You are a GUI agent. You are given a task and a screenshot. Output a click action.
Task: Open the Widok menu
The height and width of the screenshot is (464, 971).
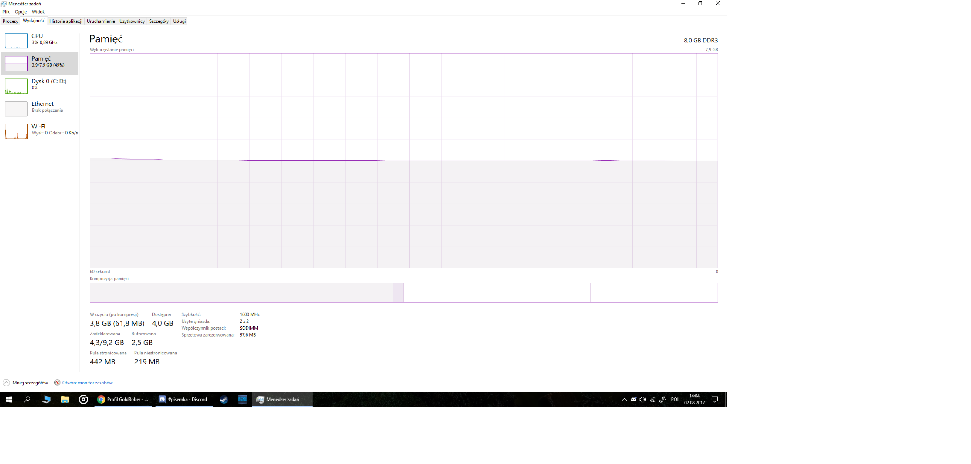pos(38,12)
